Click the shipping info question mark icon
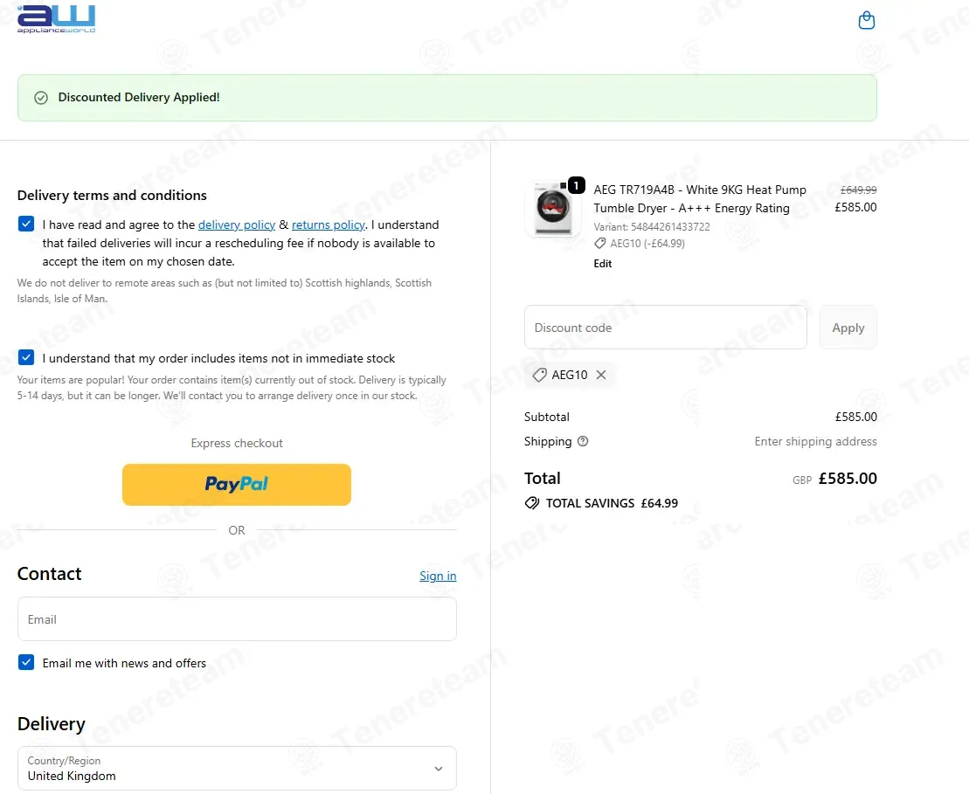Viewport: 969px width, 794px height. pyautogui.click(x=583, y=441)
